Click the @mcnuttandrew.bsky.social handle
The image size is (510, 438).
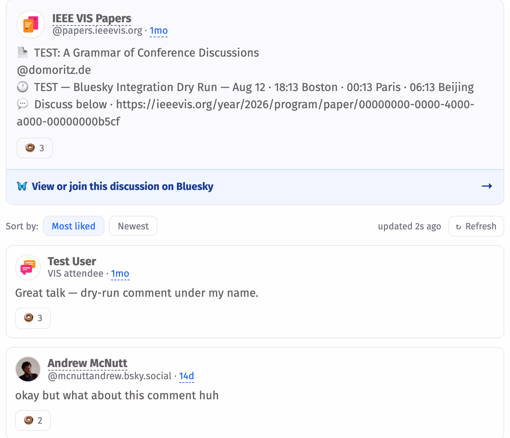pos(110,376)
